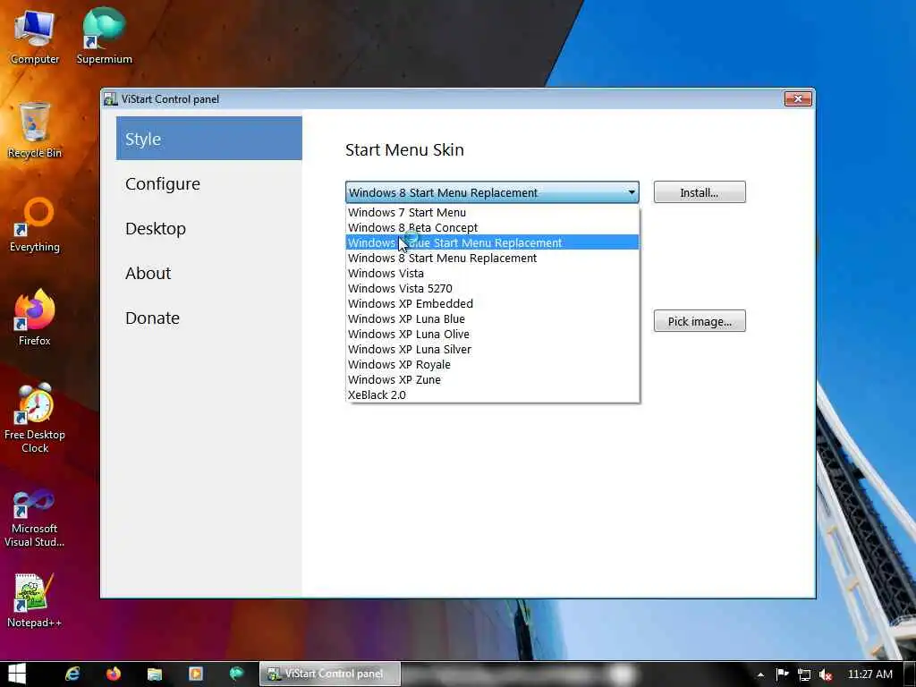Launch Internet Explorer from the taskbar
This screenshot has height=687, width=916.
[72, 674]
